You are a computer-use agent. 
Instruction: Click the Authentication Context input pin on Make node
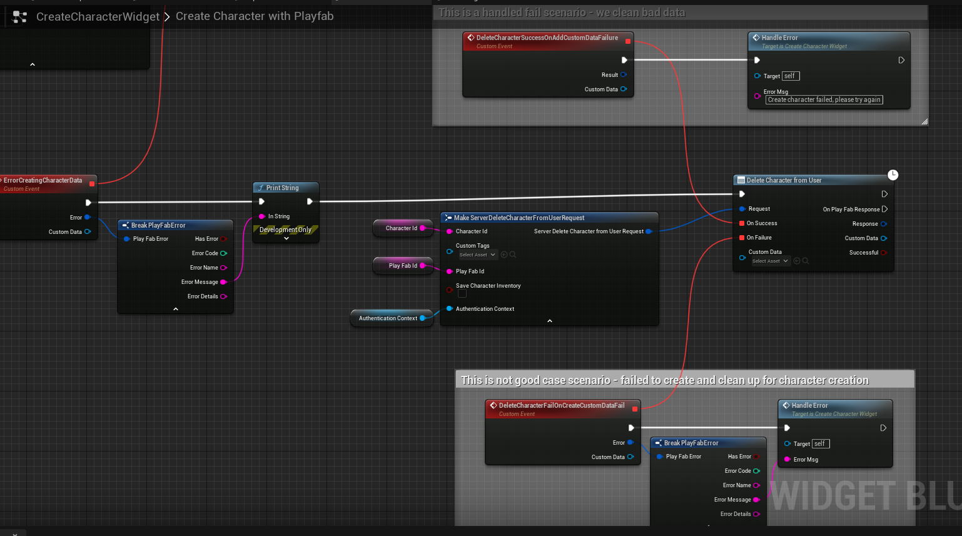click(449, 309)
